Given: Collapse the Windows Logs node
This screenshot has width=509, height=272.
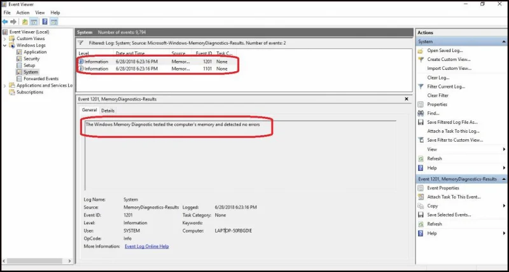Looking at the screenshot, I should [4, 45].
